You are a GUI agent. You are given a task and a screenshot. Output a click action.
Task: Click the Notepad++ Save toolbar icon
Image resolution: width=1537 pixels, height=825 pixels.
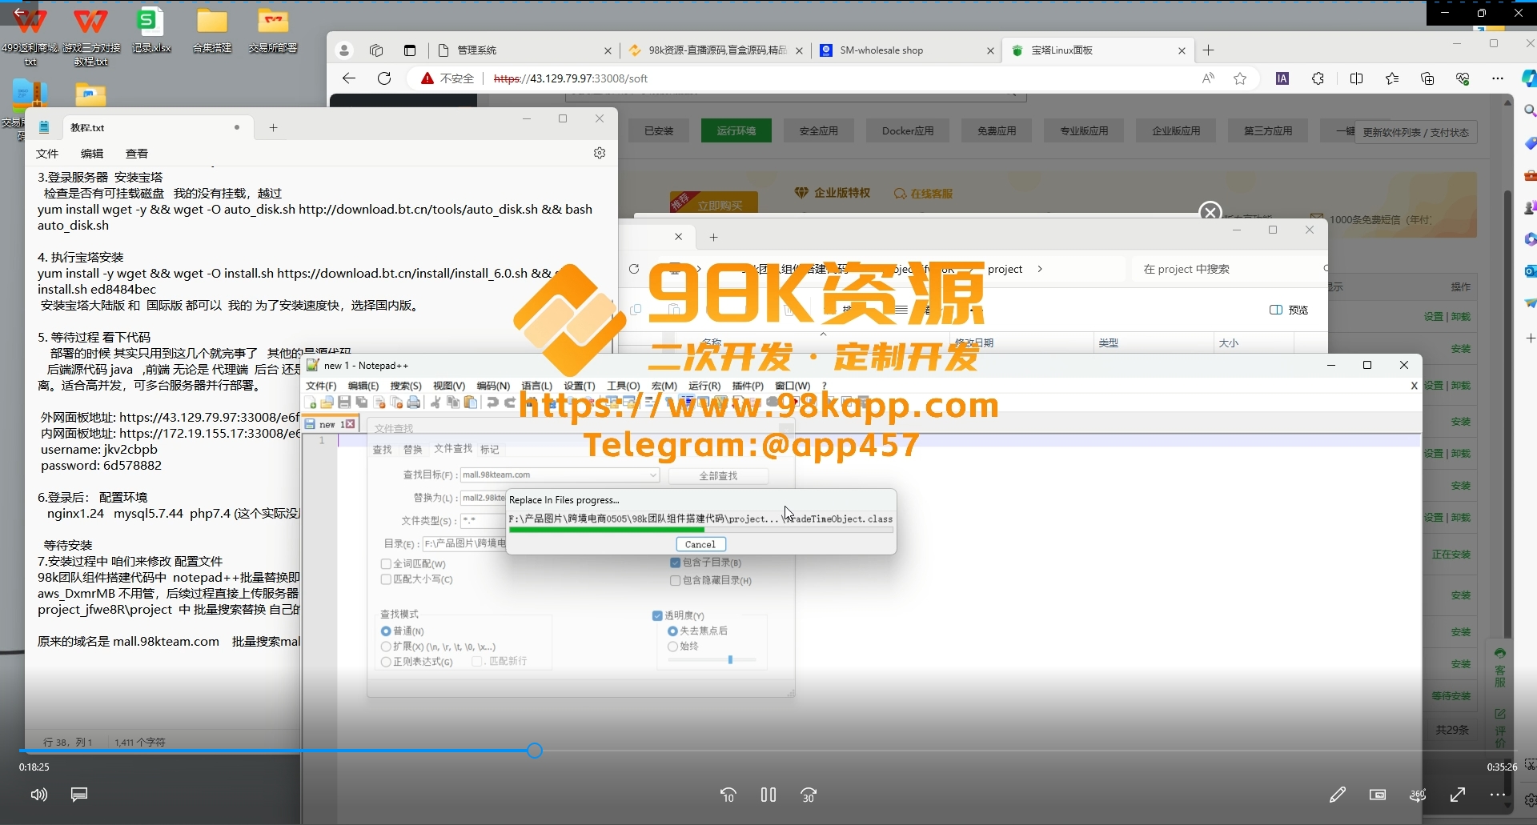click(344, 402)
